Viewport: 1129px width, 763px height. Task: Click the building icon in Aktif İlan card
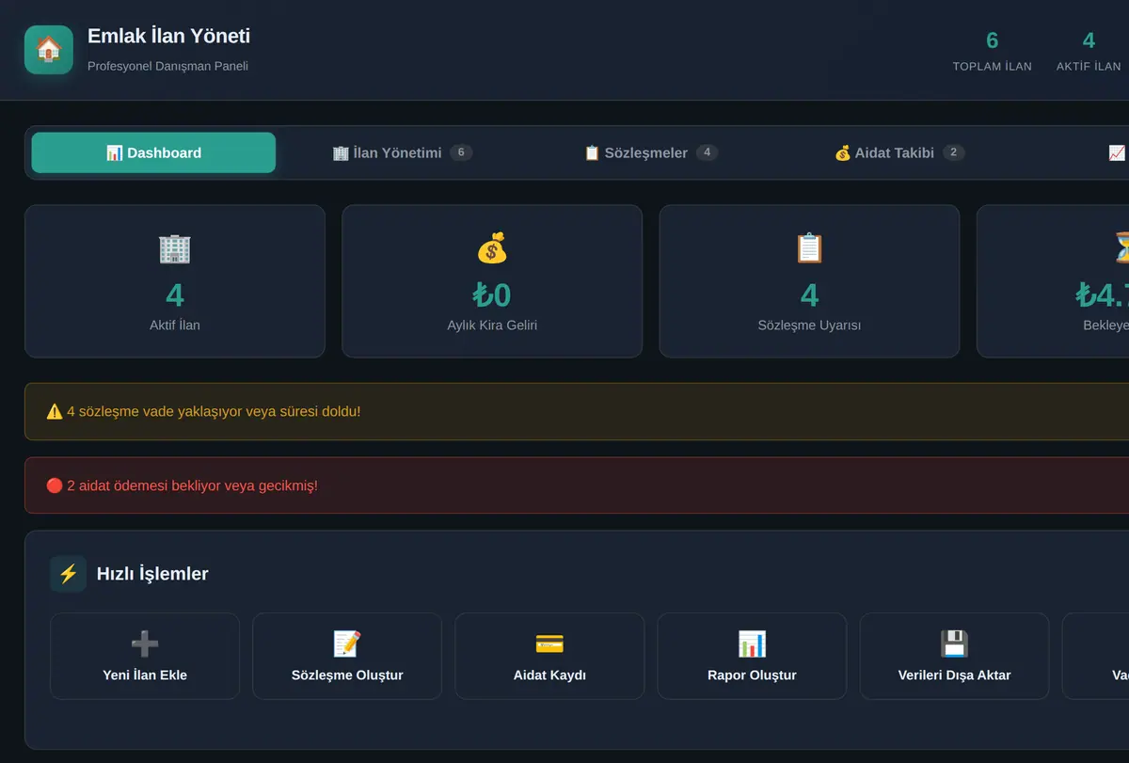(x=175, y=248)
